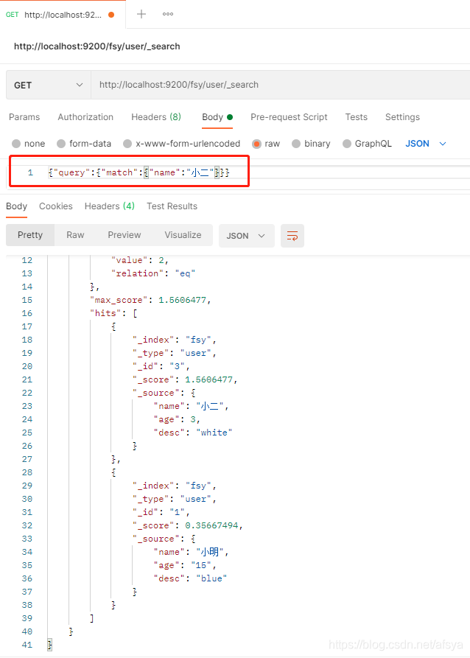
Task: Click the "max_score": 1.5606477 line
Action: [150, 300]
